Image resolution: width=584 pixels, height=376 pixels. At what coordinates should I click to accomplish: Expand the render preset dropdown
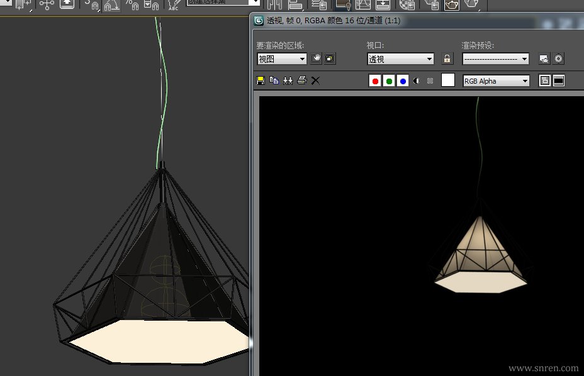tap(495, 58)
